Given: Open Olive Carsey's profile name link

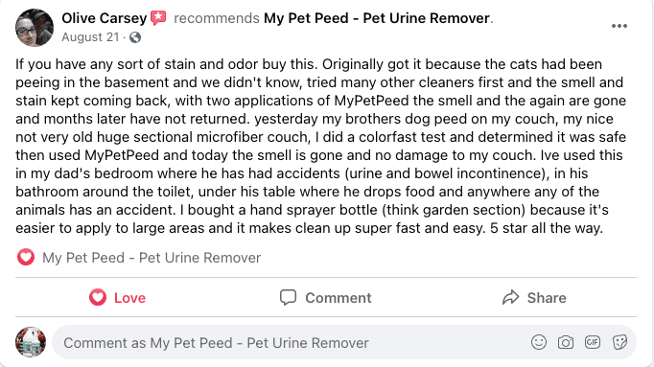Looking at the screenshot, I should tap(105, 18).
